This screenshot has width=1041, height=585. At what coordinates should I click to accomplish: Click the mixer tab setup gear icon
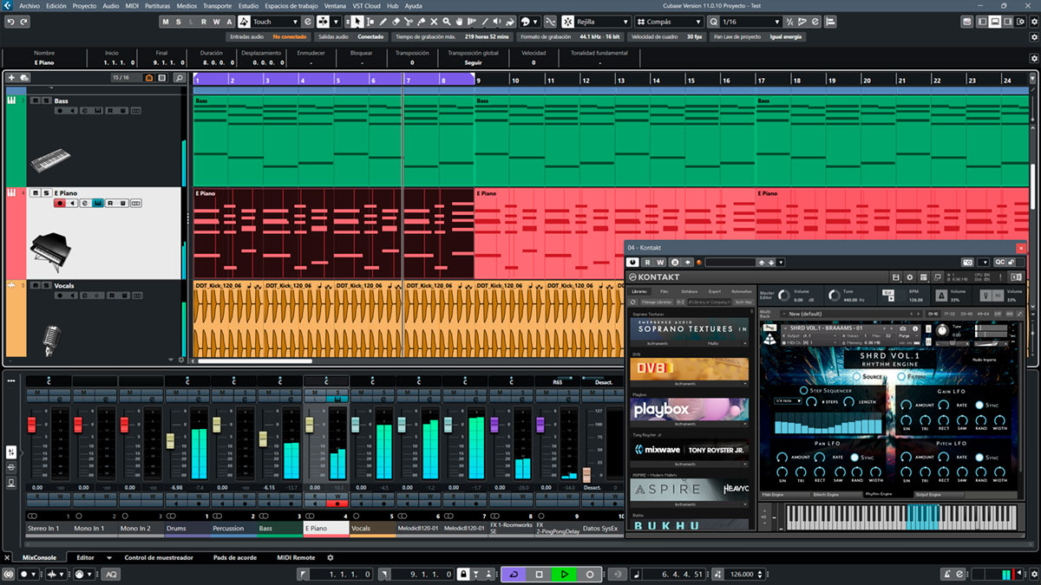[330, 558]
